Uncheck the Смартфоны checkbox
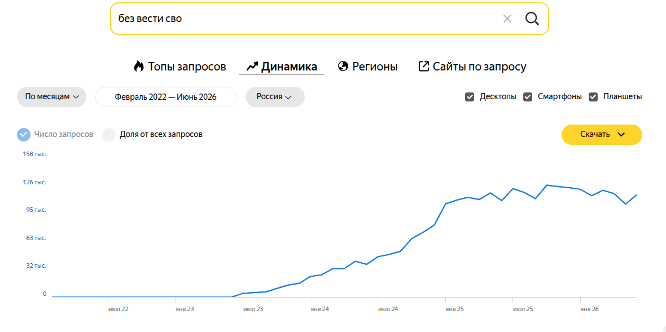This screenshot has width=666, height=332. click(x=528, y=97)
